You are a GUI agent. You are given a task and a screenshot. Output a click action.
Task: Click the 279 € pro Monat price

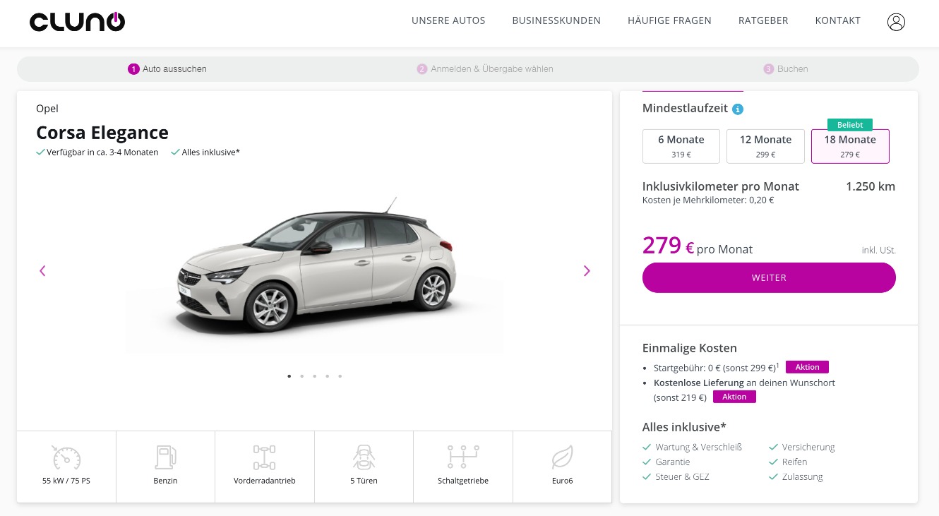point(698,246)
